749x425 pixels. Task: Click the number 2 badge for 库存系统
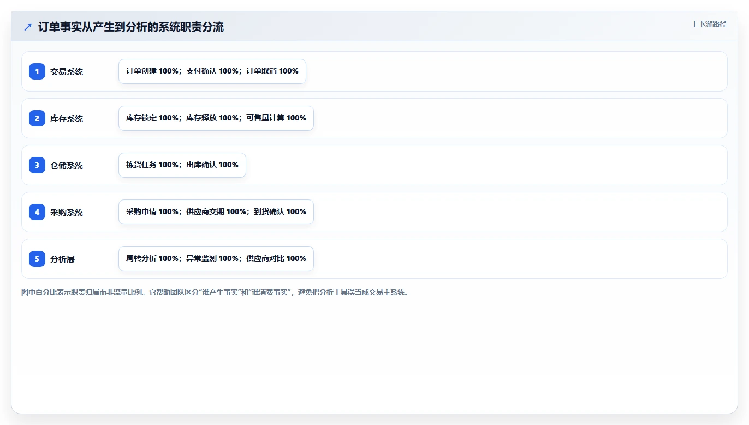37,118
